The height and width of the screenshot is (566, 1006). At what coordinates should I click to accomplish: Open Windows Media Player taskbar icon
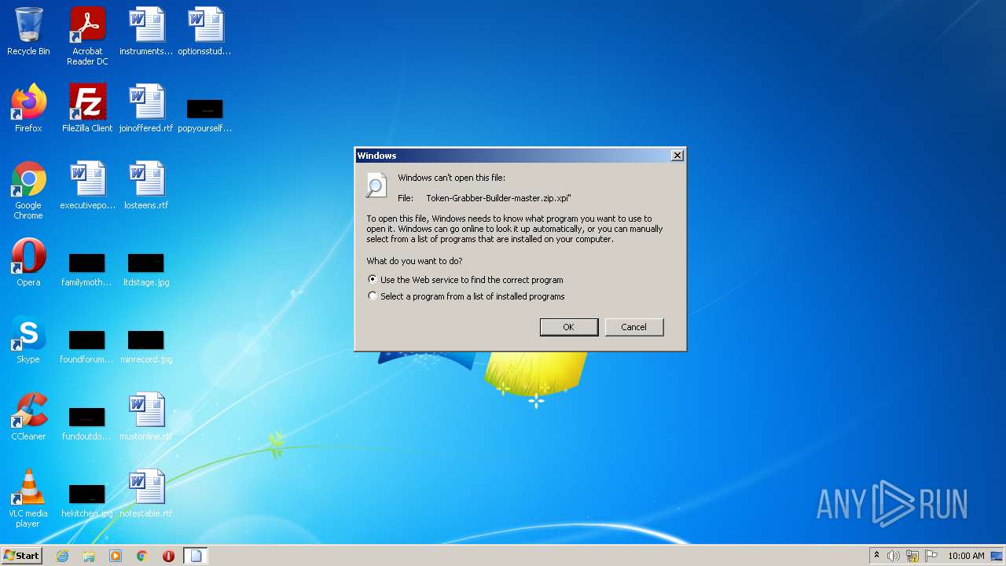click(116, 556)
